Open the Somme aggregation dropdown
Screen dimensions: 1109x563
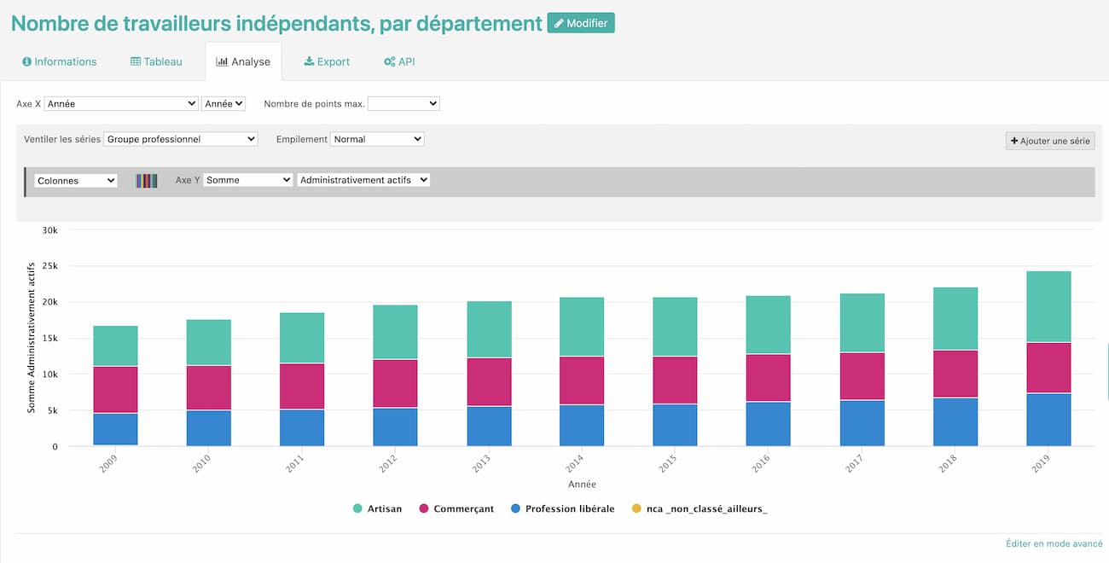tap(247, 180)
